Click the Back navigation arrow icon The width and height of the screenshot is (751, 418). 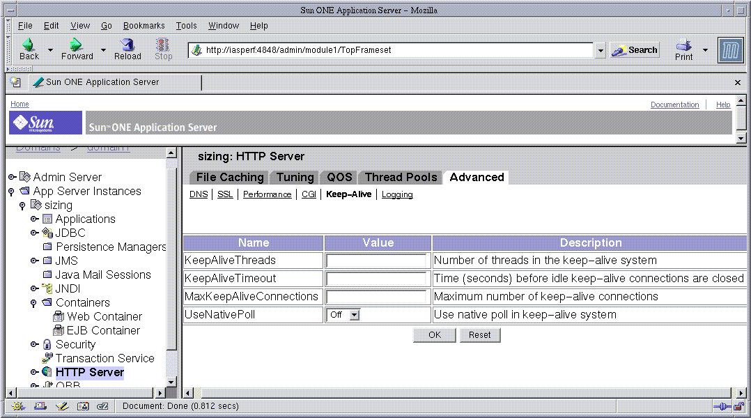point(29,45)
